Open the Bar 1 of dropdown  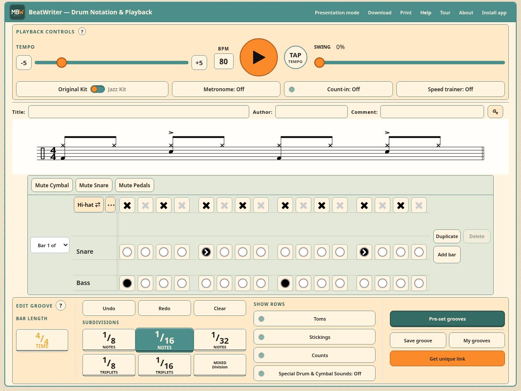pos(50,245)
